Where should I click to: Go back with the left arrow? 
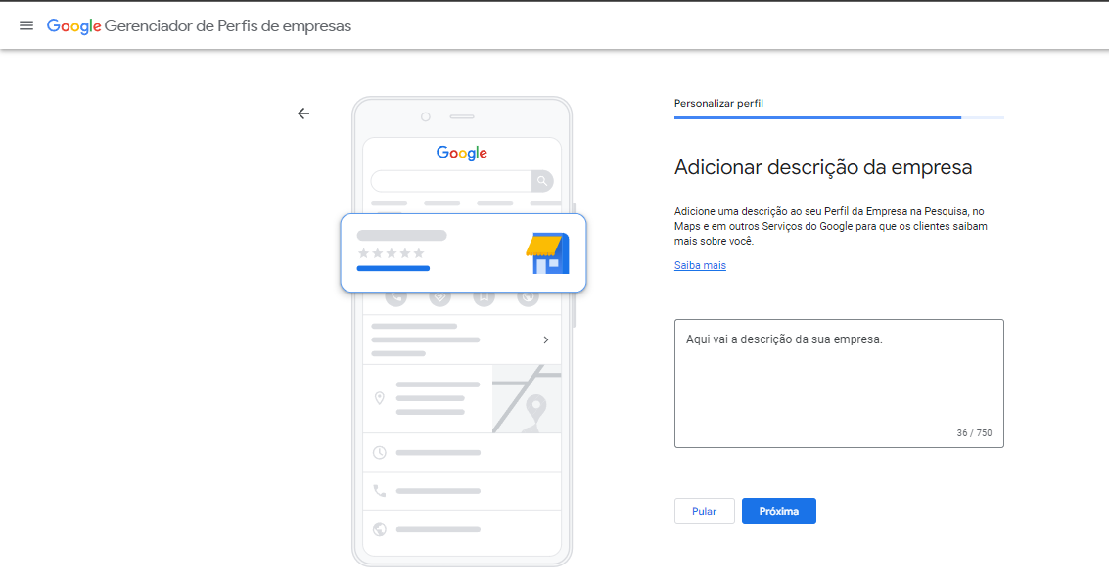coord(303,113)
